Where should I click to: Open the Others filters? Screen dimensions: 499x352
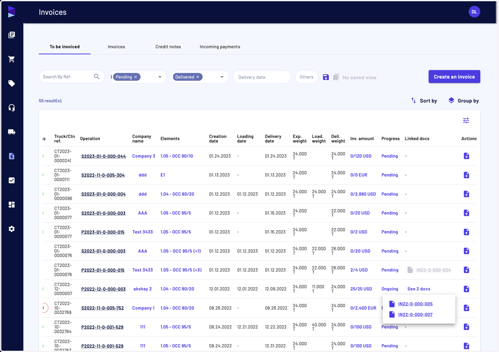pos(306,77)
